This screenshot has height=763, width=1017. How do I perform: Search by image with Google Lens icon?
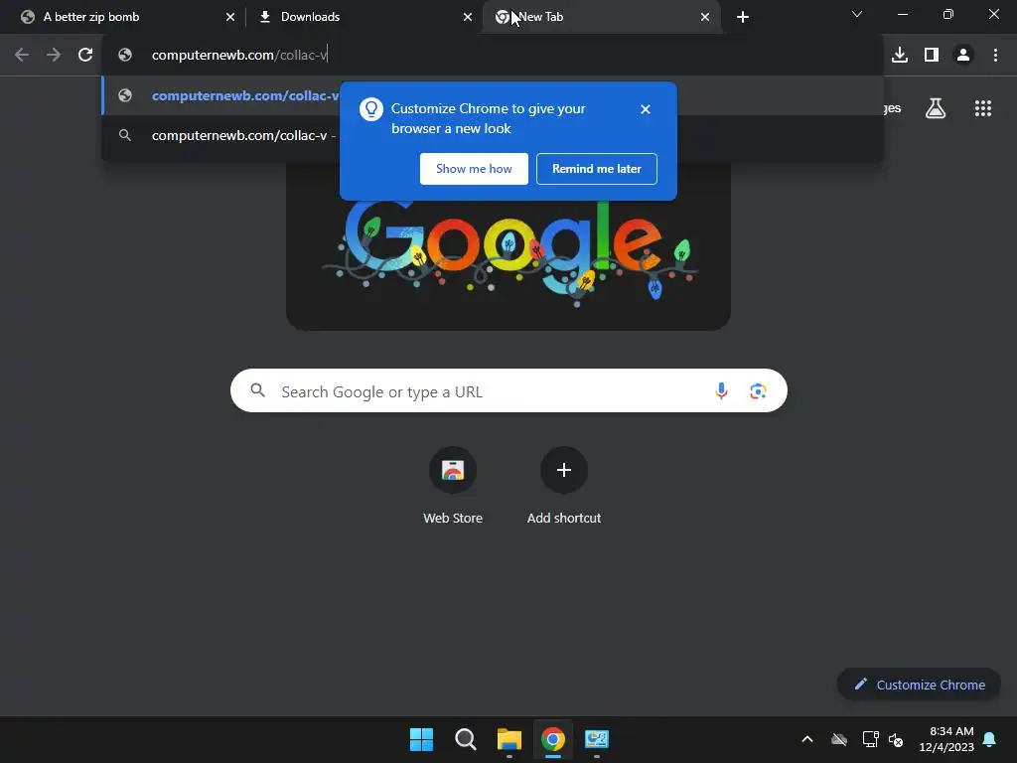pyautogui.click(x=758, y=390)
